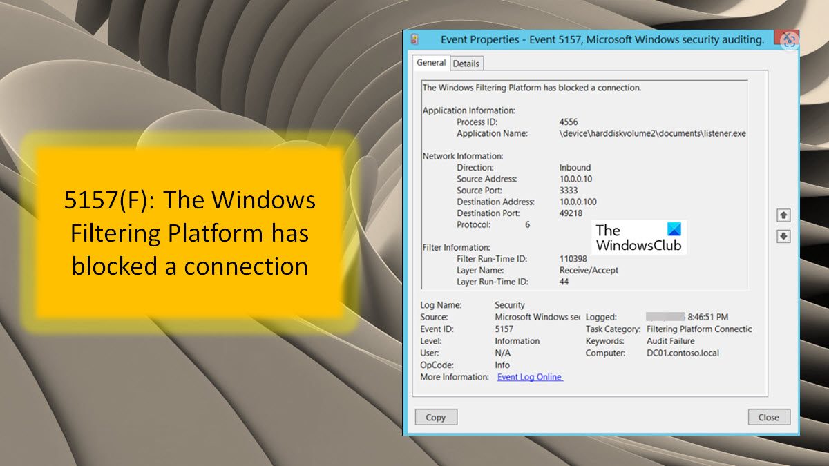Switch to the Details tab
Viewport: 829px width, 466px height.
pos(466,62)
